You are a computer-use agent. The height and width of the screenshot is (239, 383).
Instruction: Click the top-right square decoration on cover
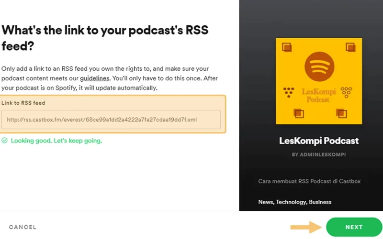pyautogui.click(x=350, y=47)
